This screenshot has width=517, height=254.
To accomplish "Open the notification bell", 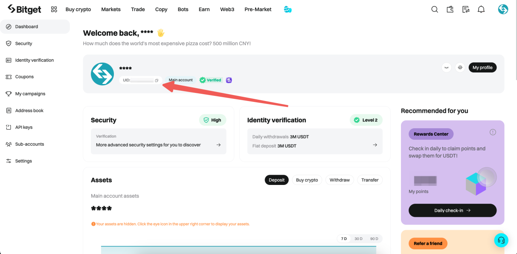I will point(481,9).
